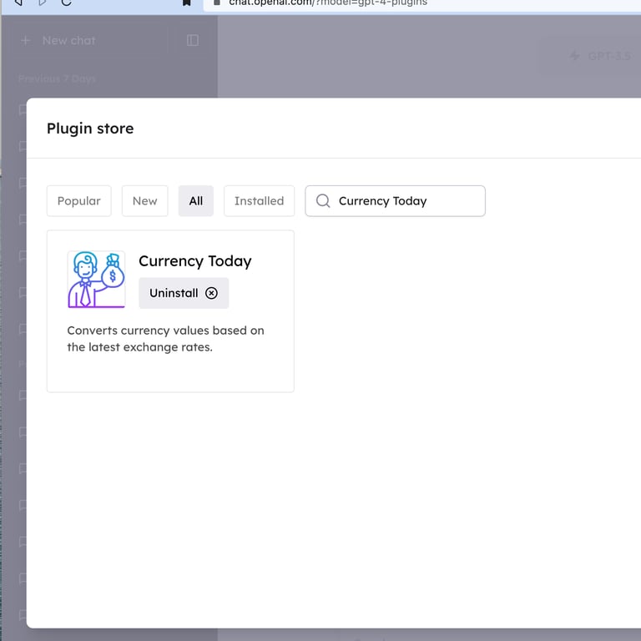Click the Uninstall button for Currency Today

pos(184,293)
